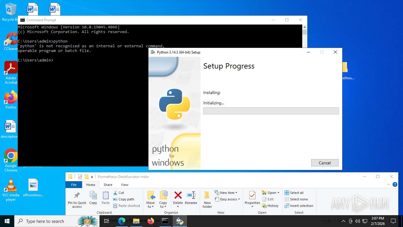Viewport: 403px width, 227px height.
Task: Show hidden system tray icons
Action: (343, 221)
